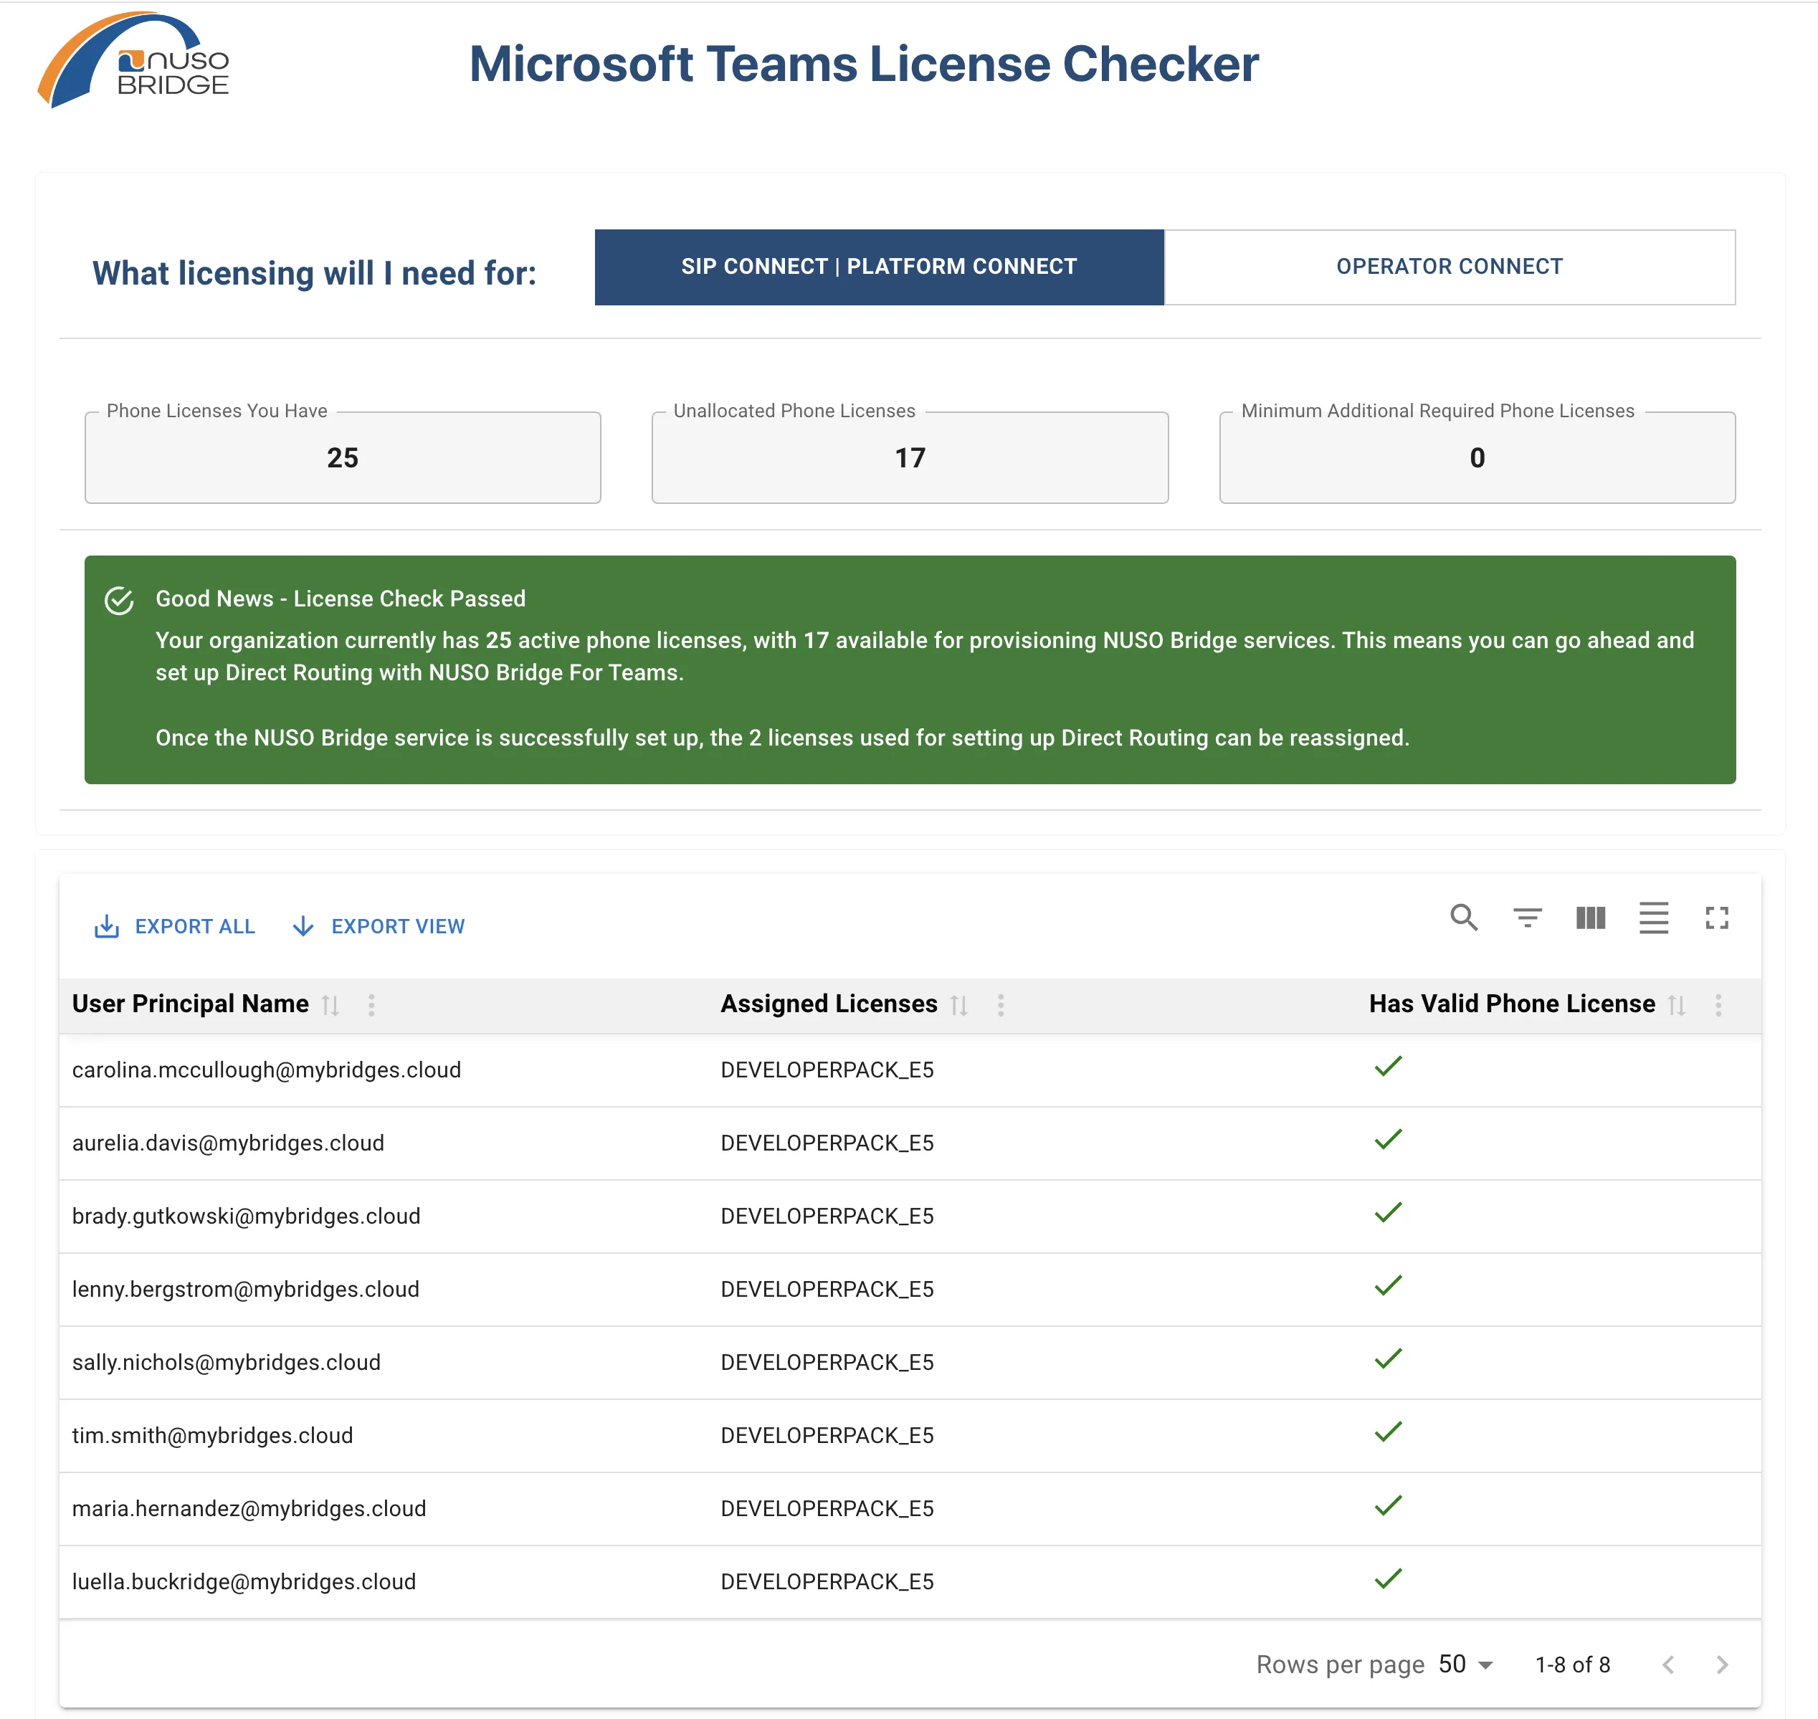Click checkmark in carolina.mccullough row
Viewport: 1818px width, 1719px height.
point(1389,1067)
